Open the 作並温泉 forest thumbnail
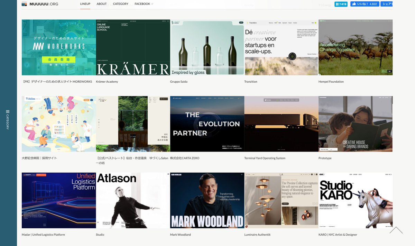This screenshot has width=415, height=246. click(133, 124)
